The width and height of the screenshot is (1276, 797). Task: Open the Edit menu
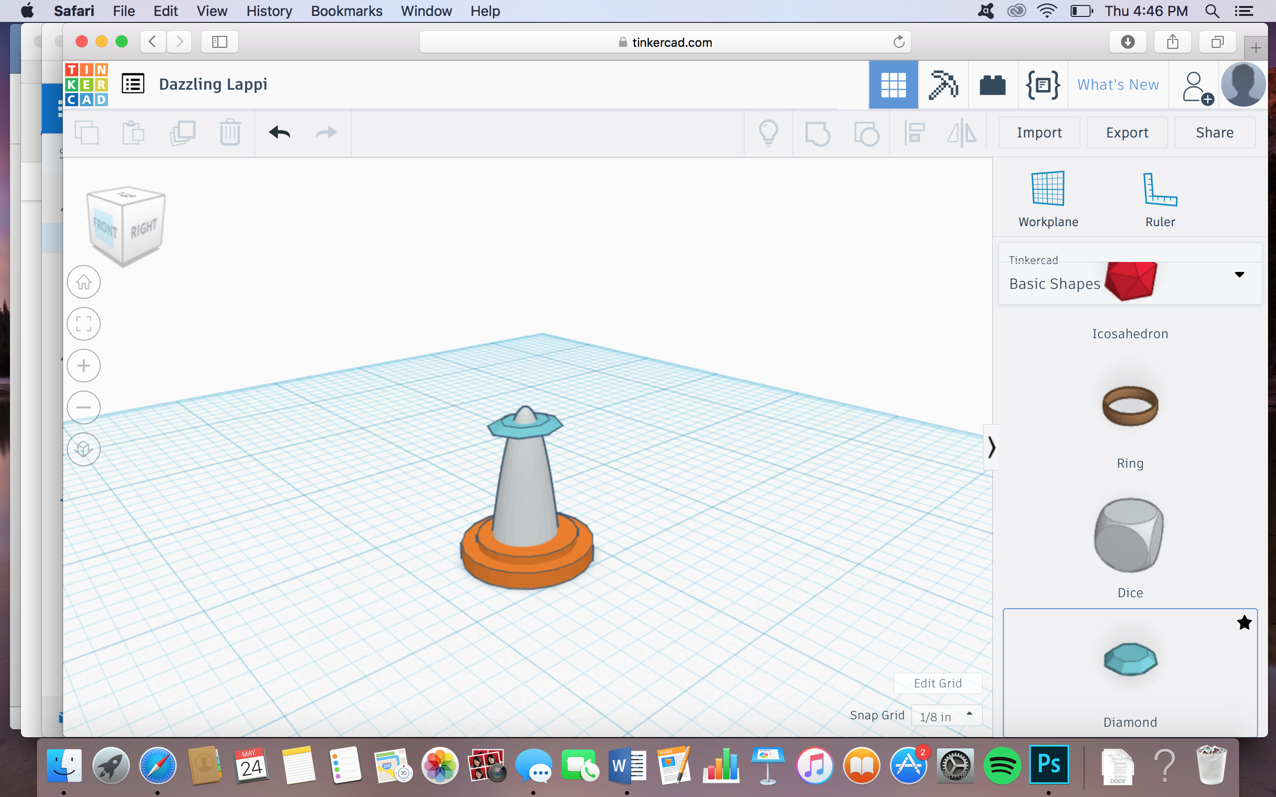(x=165, y=11)
